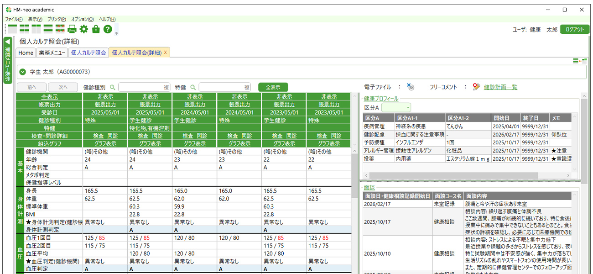Open the 健診計画一覧 link
Image resolution: width=593 pixels, height=274 pixels.
[500, 87]
